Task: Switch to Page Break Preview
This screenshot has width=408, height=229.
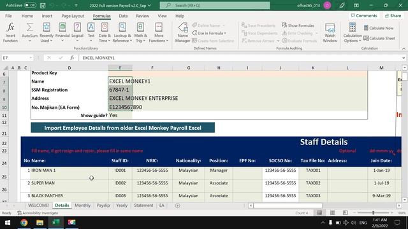Action: [x=345, y=212]
